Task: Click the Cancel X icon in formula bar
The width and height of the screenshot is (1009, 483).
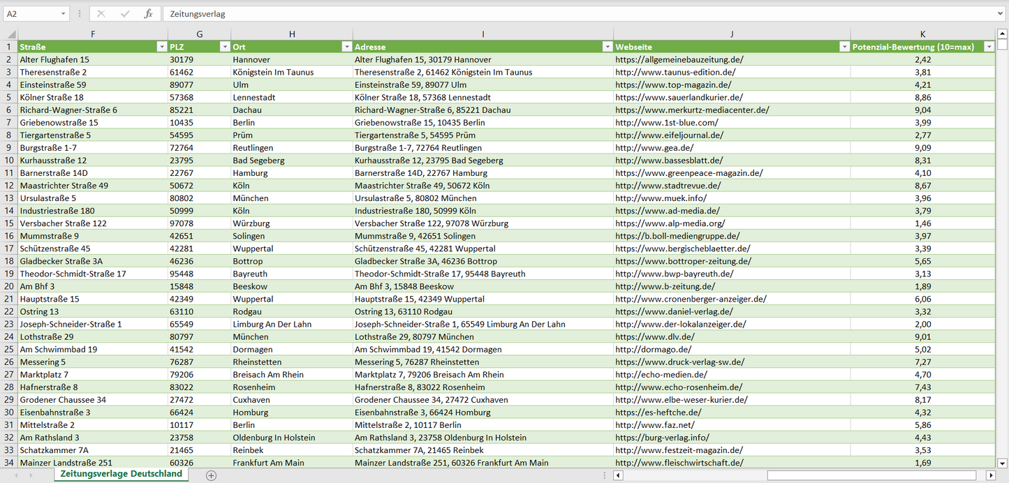Action: click(101, 14)
